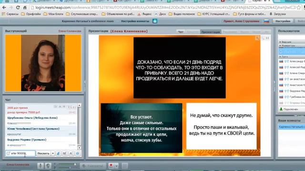This screenshot has width=305, height=171.
Task: Open the Загрузки bookmark
Action: click(277, 14)
